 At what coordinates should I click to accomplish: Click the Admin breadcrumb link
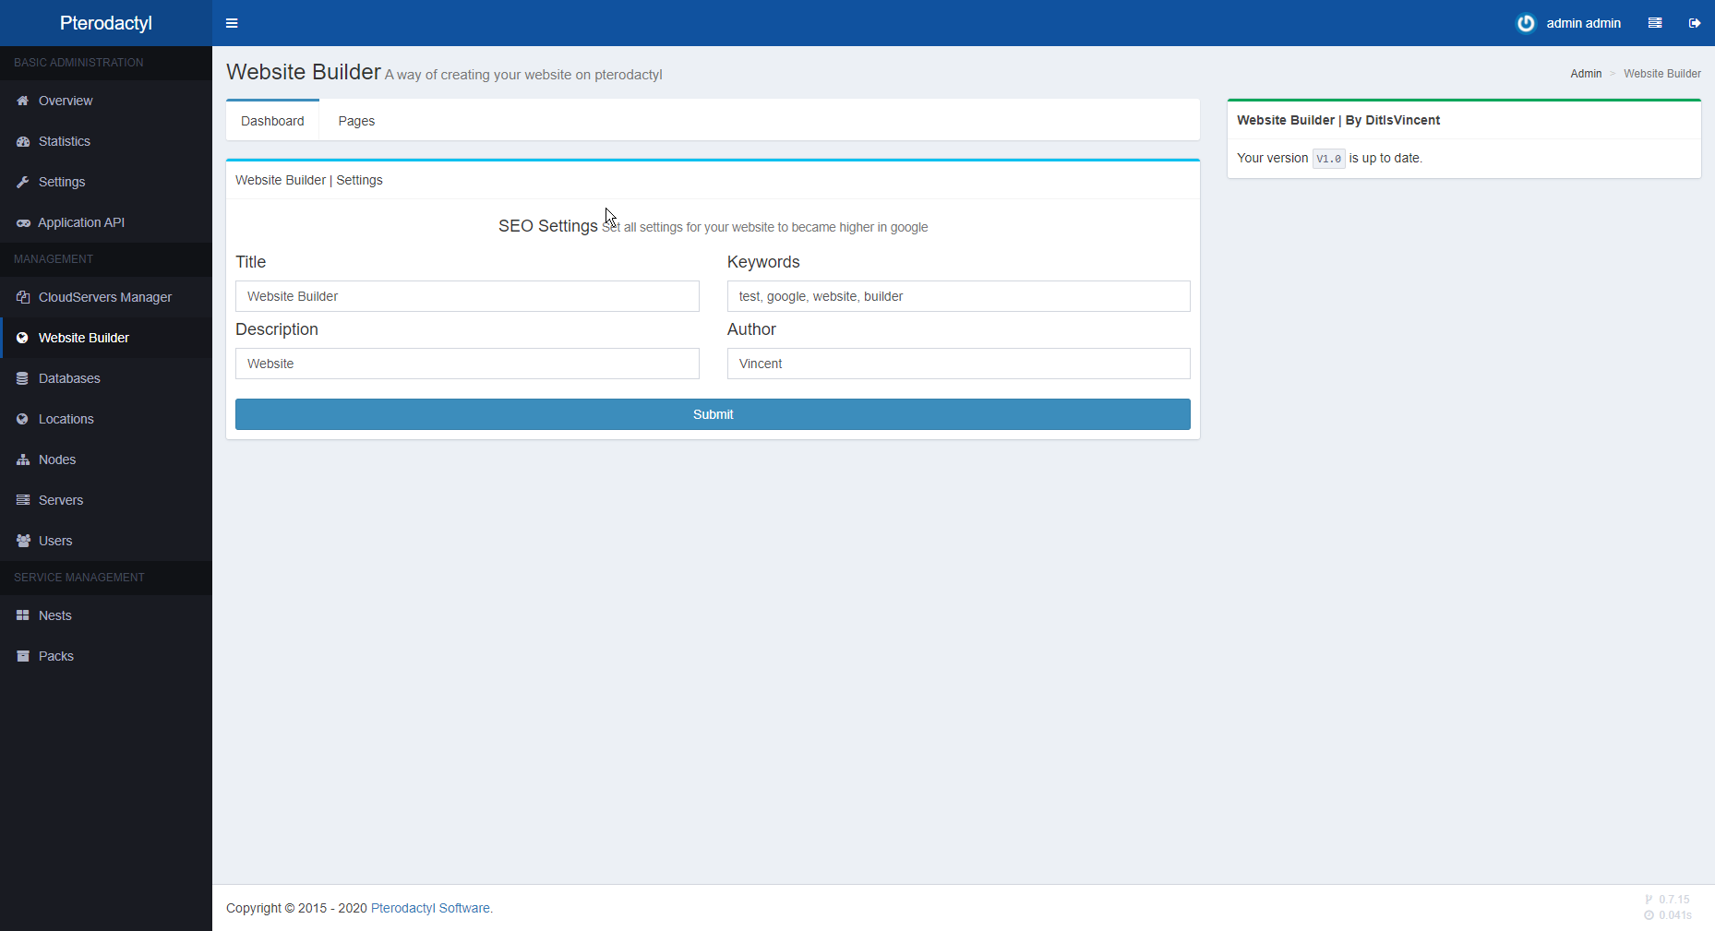coord(1586,74)
